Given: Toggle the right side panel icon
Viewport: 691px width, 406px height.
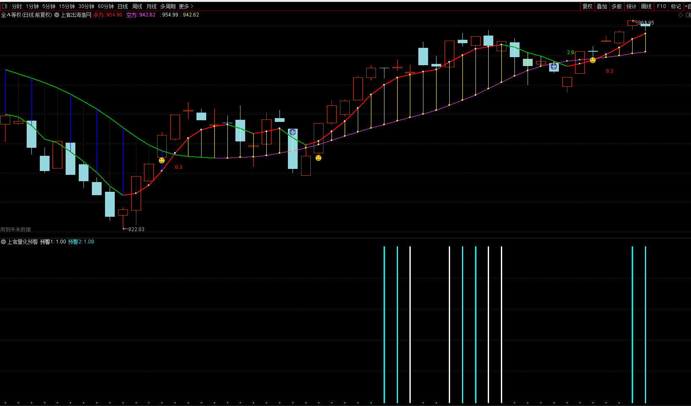Looking at the screenshot, I should click(x=688, y=15).
